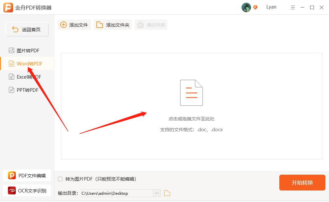Image resolution: width=329 pixels, height=202 pixels.
Task: Click the output directory path field
Action: pos(117,193)
